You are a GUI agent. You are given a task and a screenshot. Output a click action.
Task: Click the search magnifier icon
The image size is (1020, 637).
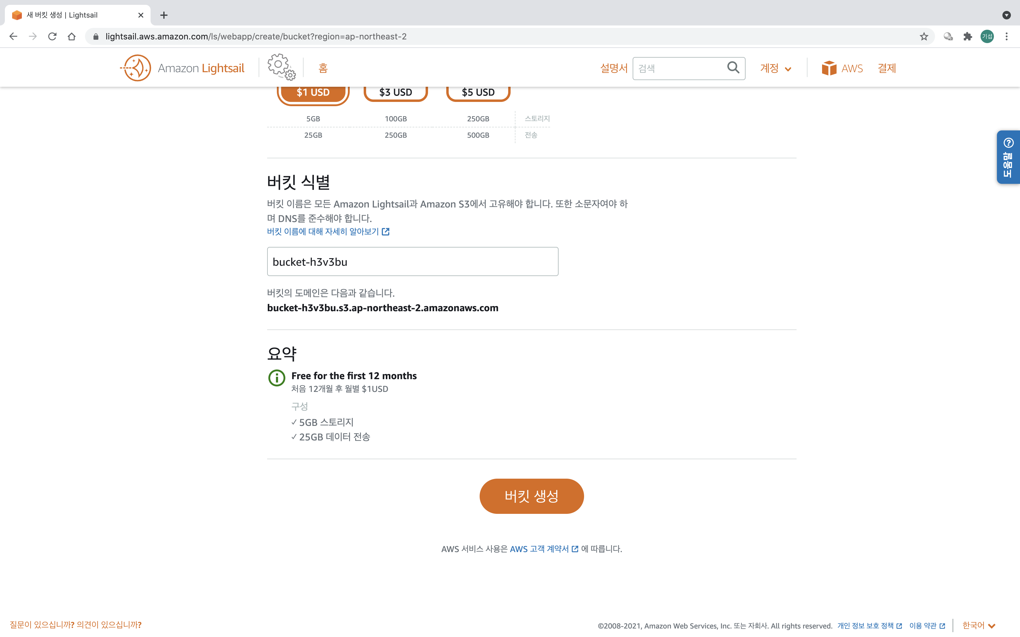click(733, 67)
